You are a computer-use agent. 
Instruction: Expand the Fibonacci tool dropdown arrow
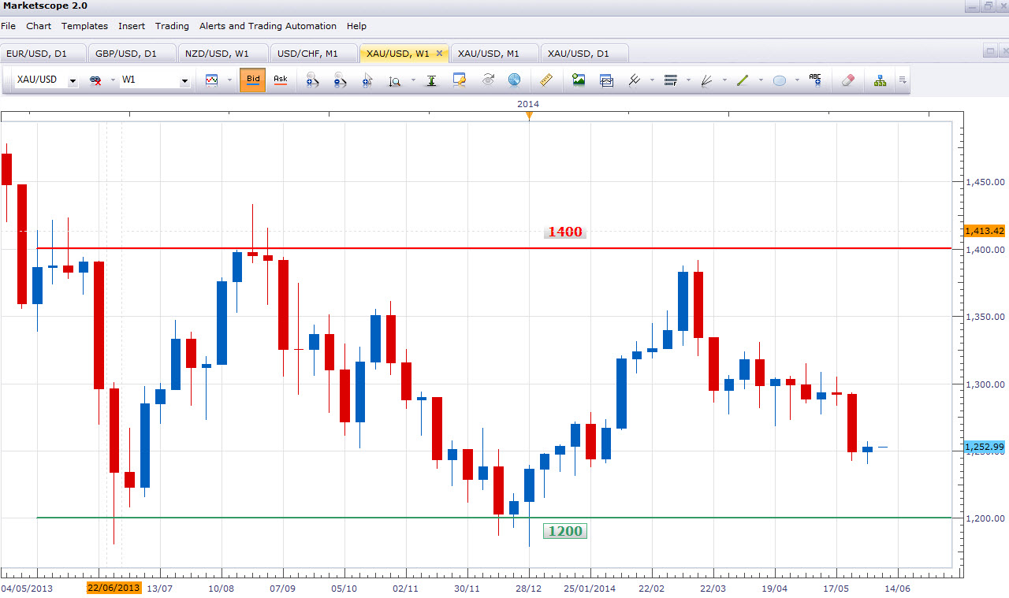[x=688, y=80]
